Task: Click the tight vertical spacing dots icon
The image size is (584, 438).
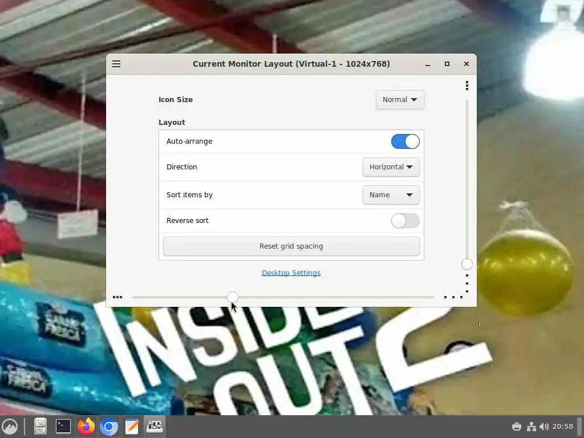Action: point(467,86)
